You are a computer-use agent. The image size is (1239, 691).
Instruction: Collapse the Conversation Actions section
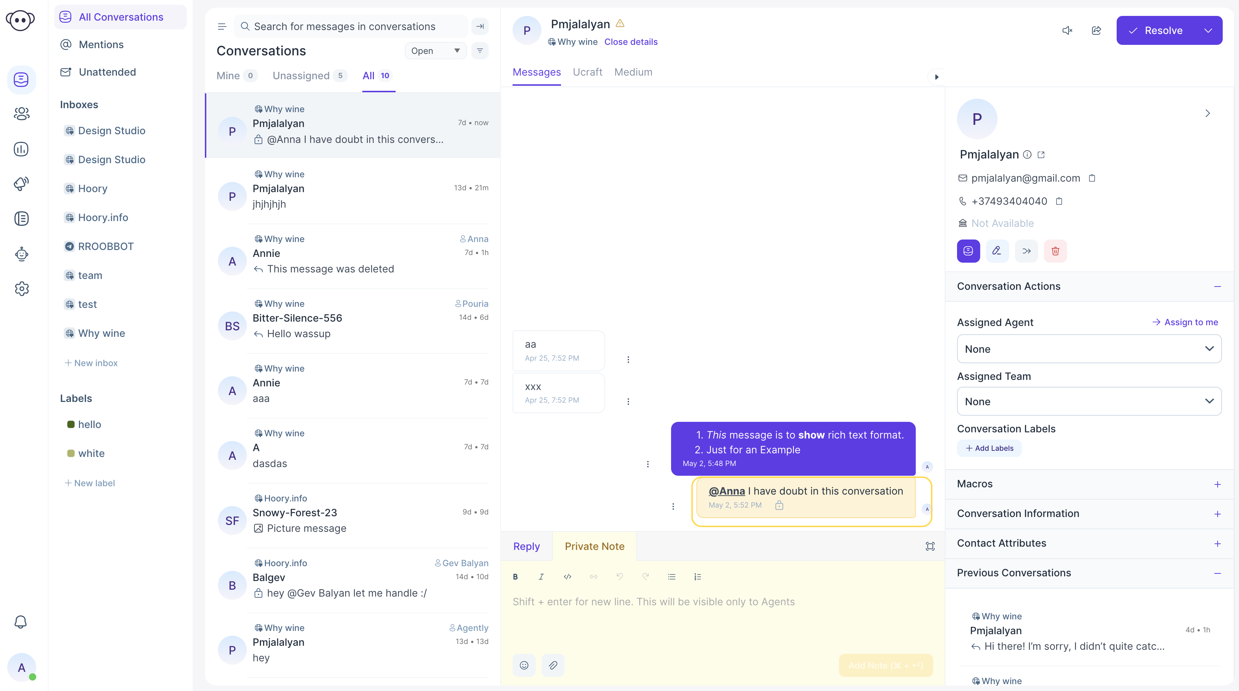click(1217, 287)
